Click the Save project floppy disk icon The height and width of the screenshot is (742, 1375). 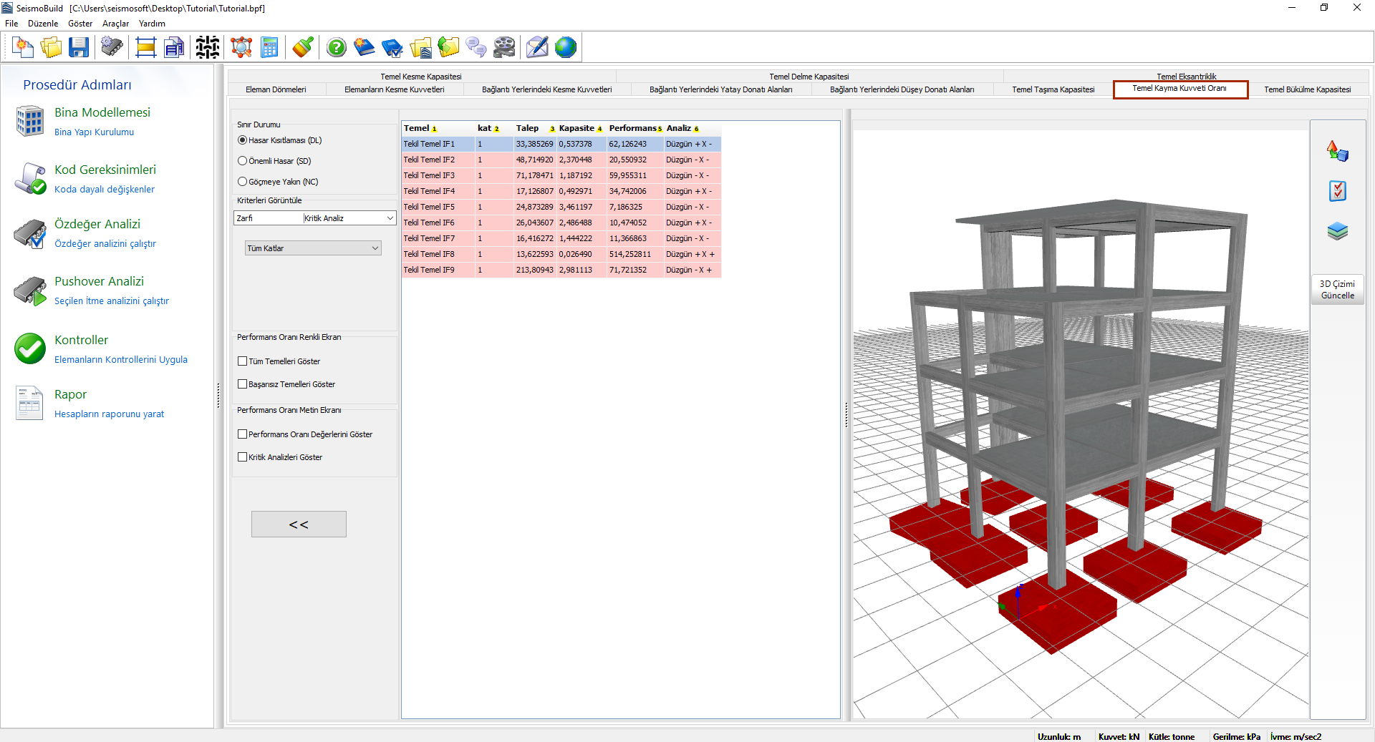click(x=78, y=48)
